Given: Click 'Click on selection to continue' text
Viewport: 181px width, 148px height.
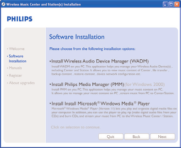Looking at the screenshot, I should point(76,127).
